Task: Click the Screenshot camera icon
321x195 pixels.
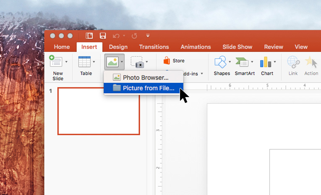Action: point(137,62)
